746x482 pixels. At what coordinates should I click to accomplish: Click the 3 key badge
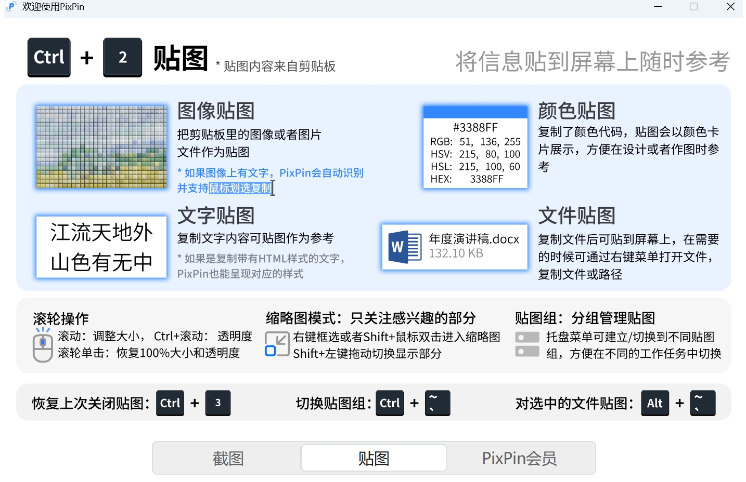(218, 403)
